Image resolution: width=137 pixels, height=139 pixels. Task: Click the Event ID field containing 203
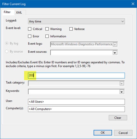(x=76, y=75)
